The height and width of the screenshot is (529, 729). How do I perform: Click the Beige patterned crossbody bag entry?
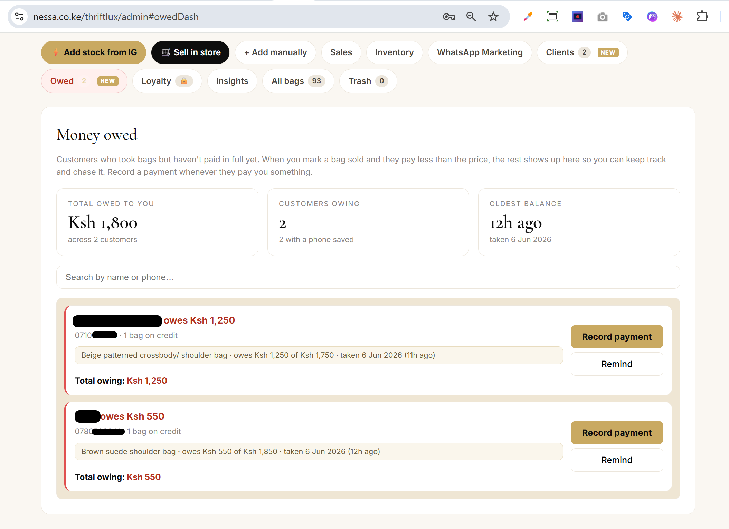(319, 355)
